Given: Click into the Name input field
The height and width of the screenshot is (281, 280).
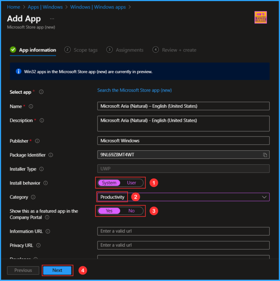Looking at the screenshot, I should pos(183,106).
